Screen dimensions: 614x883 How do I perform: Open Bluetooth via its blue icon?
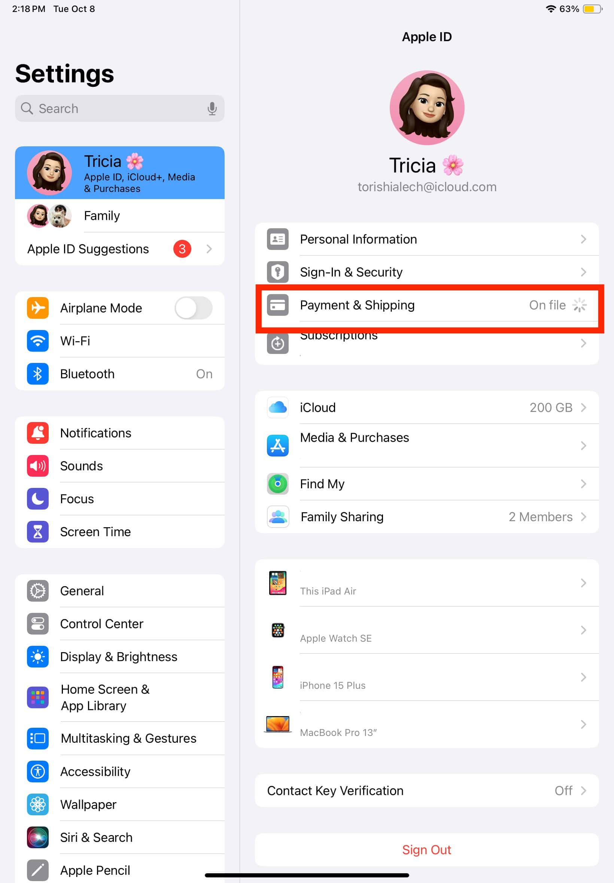coord(38,374)
